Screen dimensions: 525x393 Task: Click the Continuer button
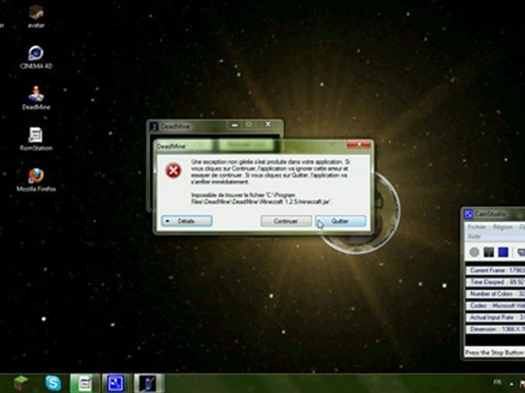[x=285, y=221]
